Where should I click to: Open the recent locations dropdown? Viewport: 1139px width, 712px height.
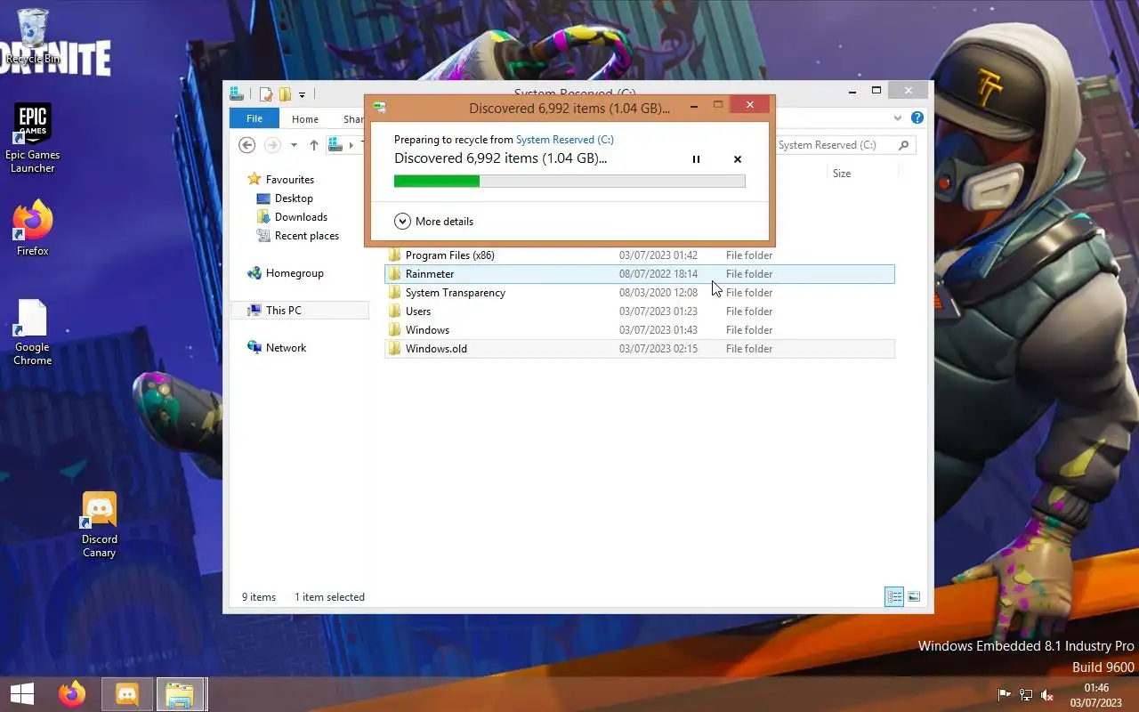point(294,145)
